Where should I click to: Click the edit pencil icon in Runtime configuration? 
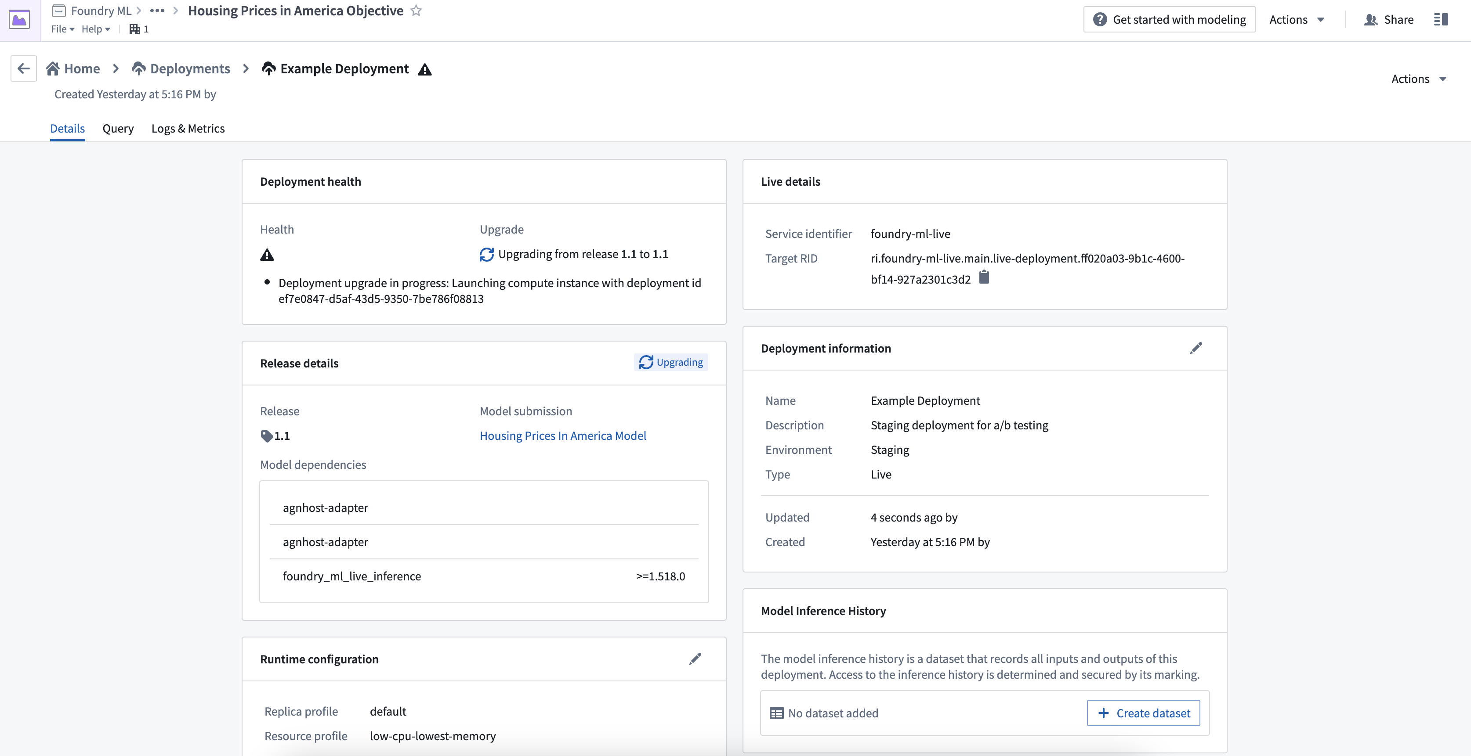(x=695, y=659)
